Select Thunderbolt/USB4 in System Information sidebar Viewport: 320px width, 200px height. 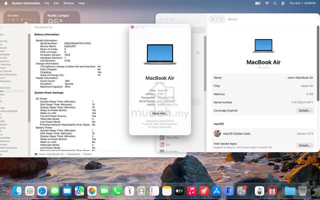(x=9, y=111)
